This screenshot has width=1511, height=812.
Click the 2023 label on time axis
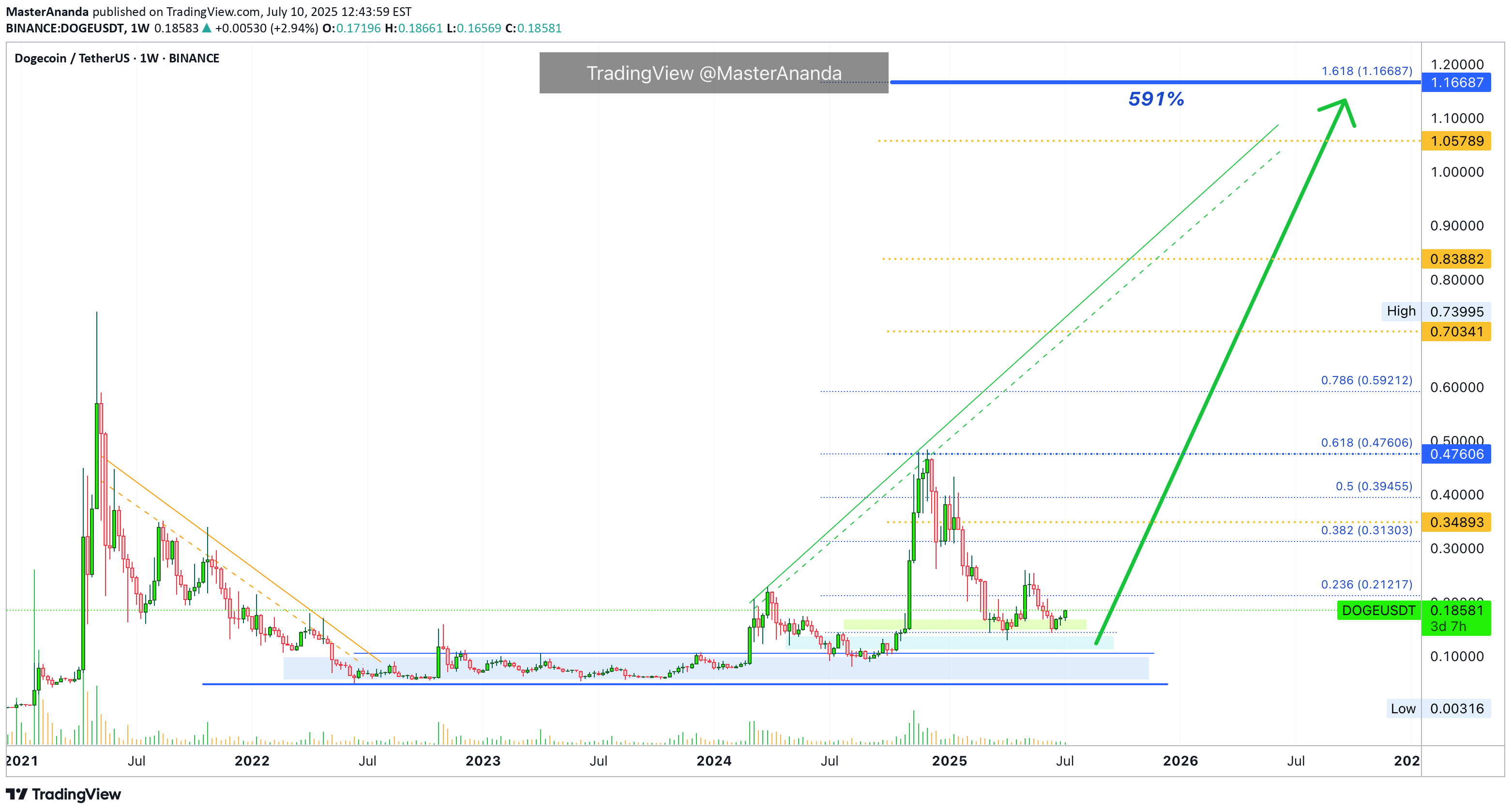[483, 761]
